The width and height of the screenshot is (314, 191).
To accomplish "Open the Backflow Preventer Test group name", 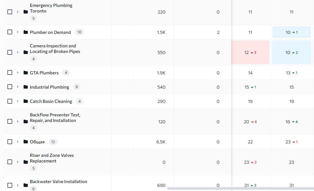I will click(55, 118).
